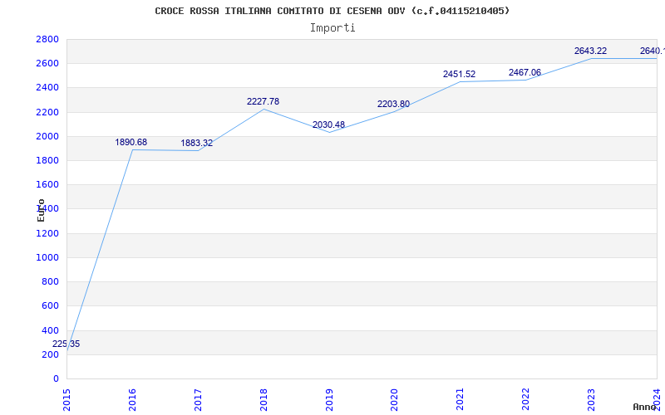This screenshot has width=665, height=415.
Task: Click the 2451.52 data label
Action: (460, 74)
